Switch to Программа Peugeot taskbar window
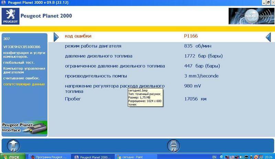 click(x=49, y=157)
